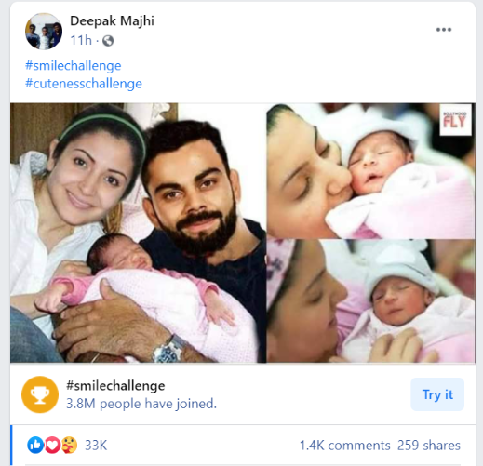Click the Try it button

coord(437,394)
